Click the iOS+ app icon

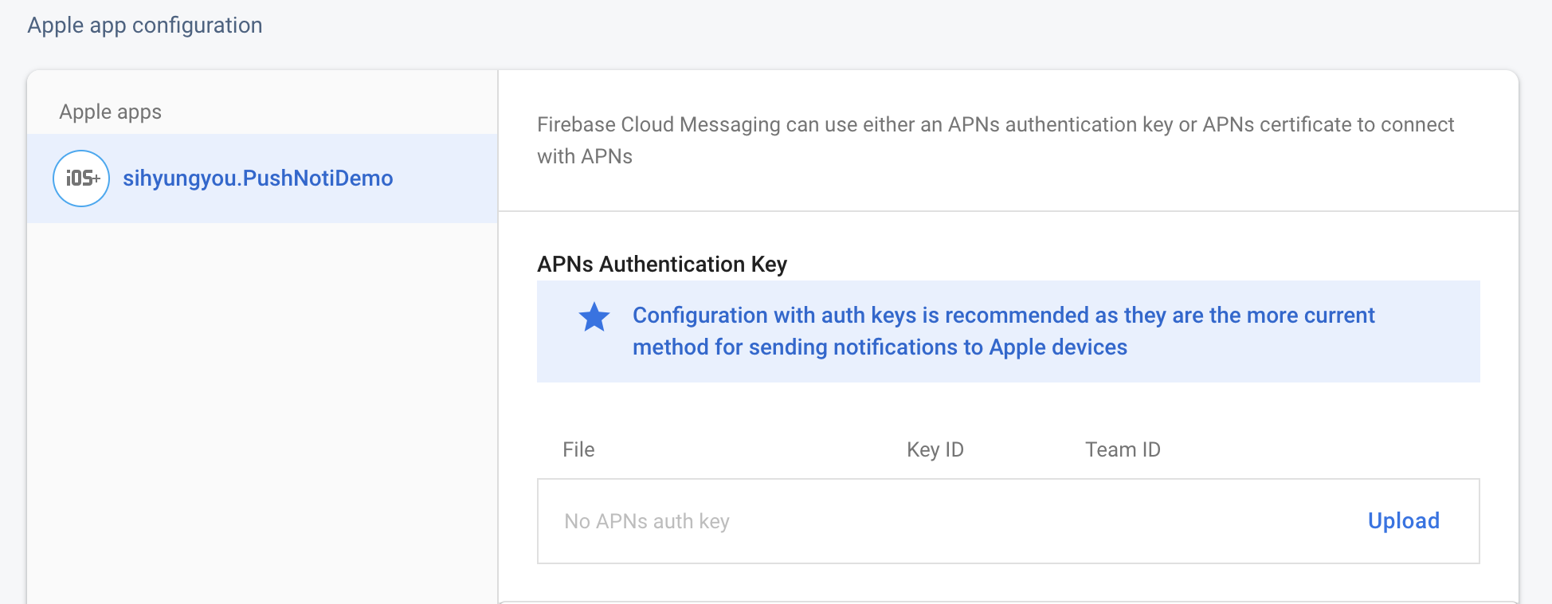[81, 178]
